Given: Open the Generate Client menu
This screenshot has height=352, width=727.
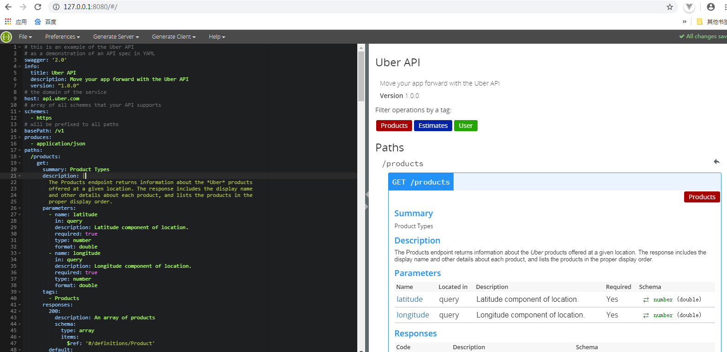Looking at the screenshot, I should pos(174,37).
